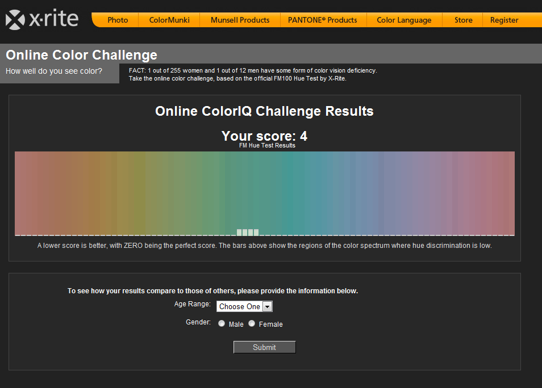This screenshot has height=388, width=542.
Task: Select PANTONE Products in the top navigation
Action: (x=323, y=20)
